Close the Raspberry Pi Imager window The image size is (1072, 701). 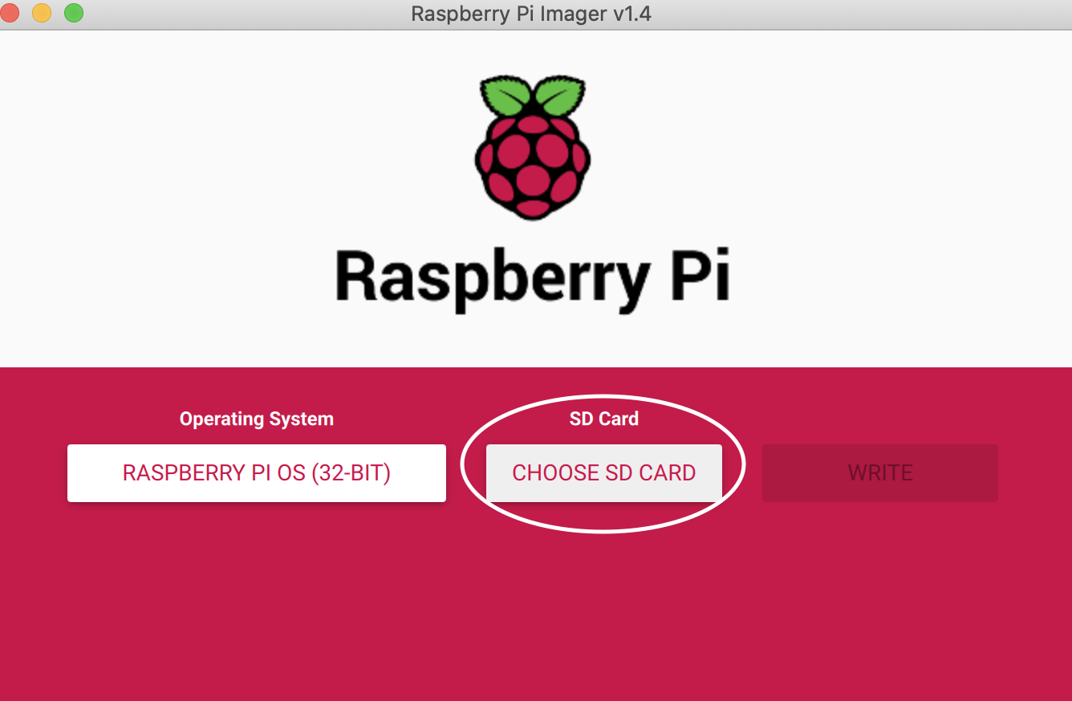coord(9,13)
